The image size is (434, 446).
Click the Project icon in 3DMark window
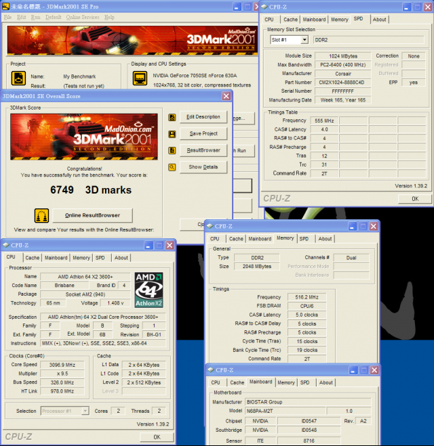[x=18, y=79]
